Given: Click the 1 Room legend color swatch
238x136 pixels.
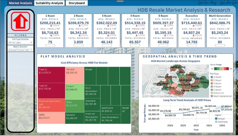Looking at the screenshot, I should (212, 77).
